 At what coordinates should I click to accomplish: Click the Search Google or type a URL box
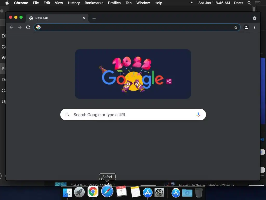[x=133, y=115]
